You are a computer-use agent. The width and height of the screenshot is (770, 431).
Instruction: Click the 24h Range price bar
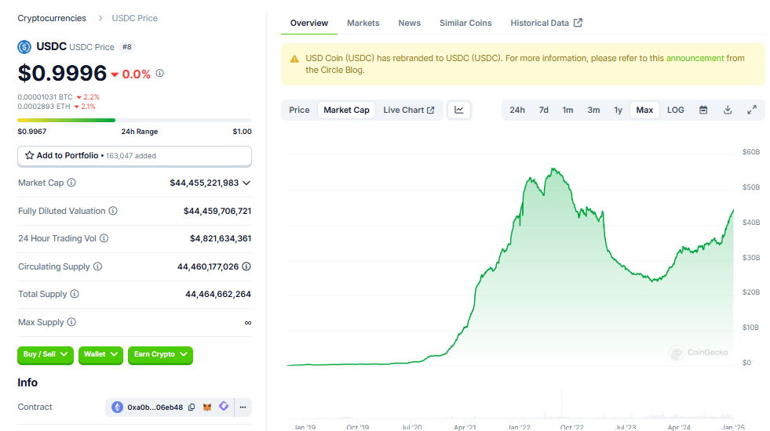[x=134, y=120]
